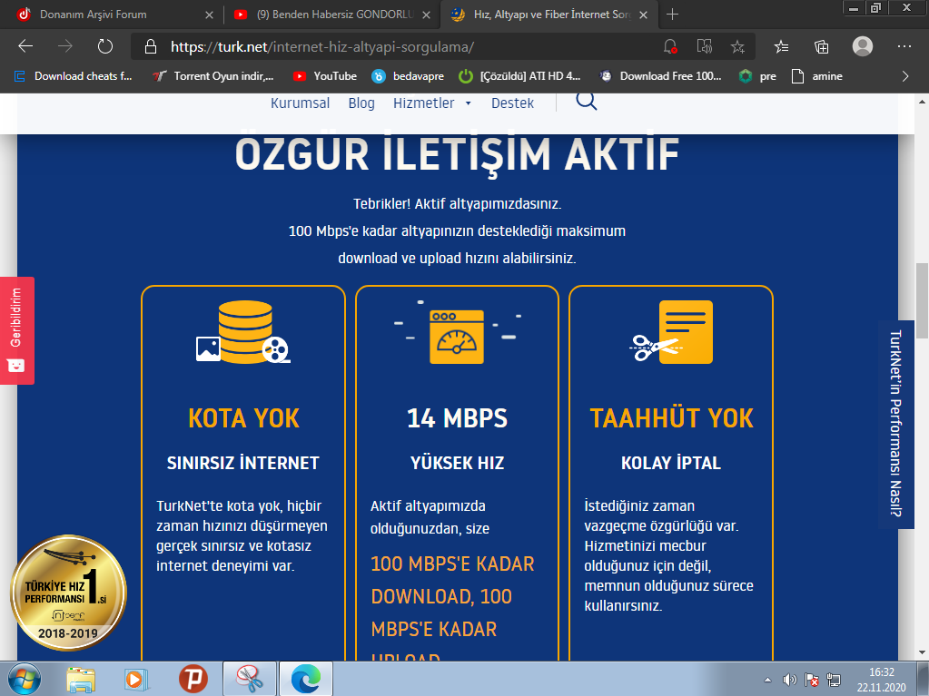929x696 pixels.
Task: Switch to Benden Habersiz YouTube tab
Action: click(330, 15)
